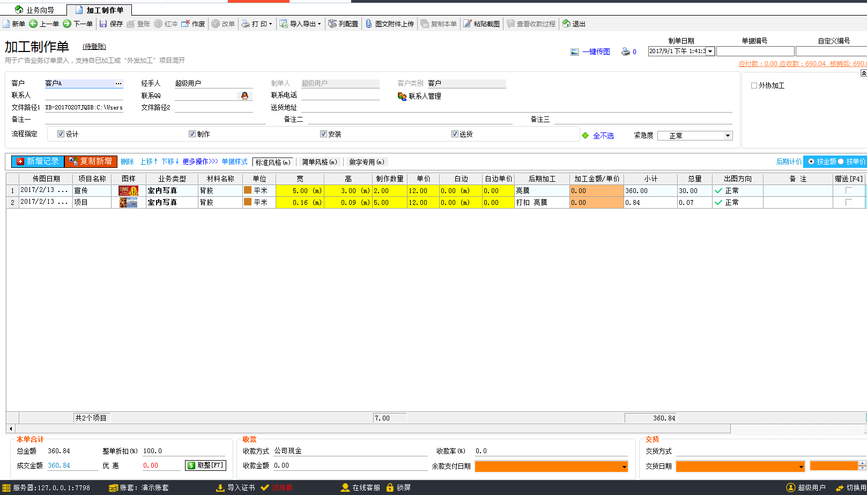Select the 简单风格(m) style tab
The image size is (867, 495).
320,162
